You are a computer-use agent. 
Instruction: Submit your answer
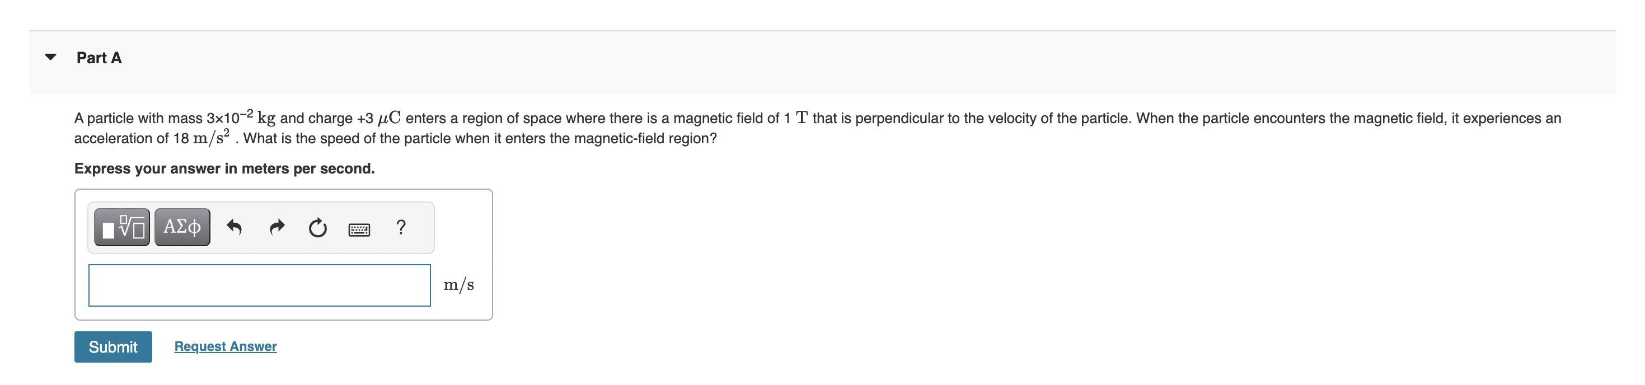click(x=113, y=347)
